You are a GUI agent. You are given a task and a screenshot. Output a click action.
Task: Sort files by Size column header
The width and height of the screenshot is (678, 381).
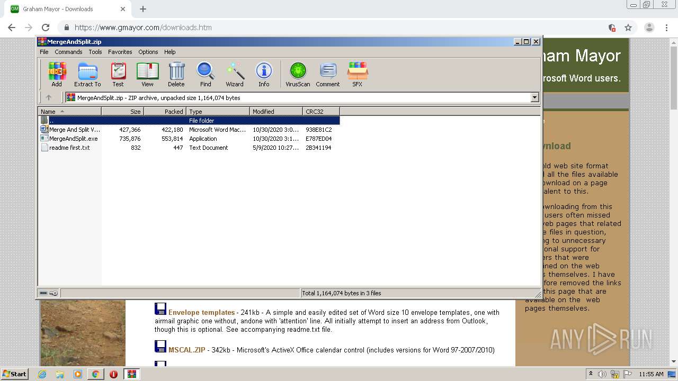pyautogui.click(x=122, y=111)
